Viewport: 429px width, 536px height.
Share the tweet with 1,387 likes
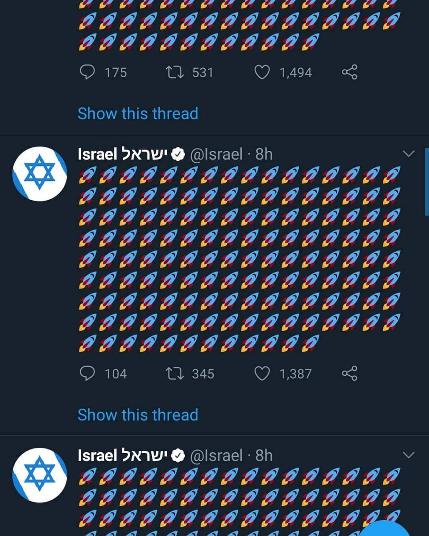click(349, 373)
